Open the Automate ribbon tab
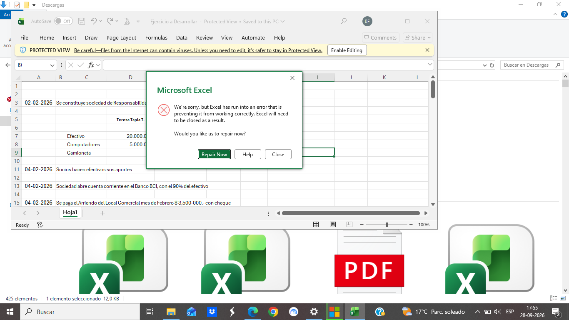 point(253,37)
